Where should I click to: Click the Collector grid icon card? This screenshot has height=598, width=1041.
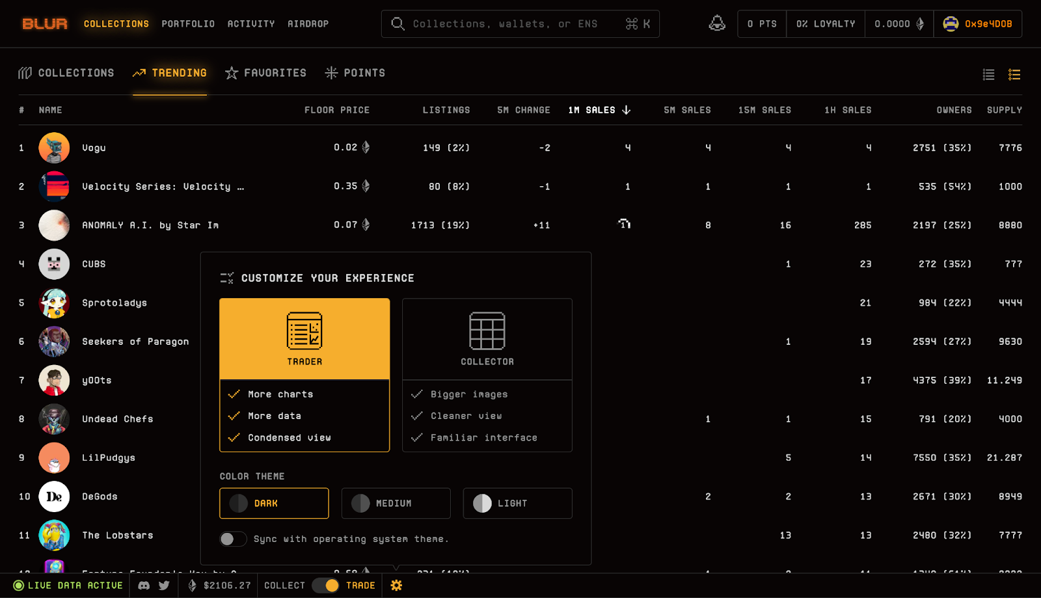487,339
